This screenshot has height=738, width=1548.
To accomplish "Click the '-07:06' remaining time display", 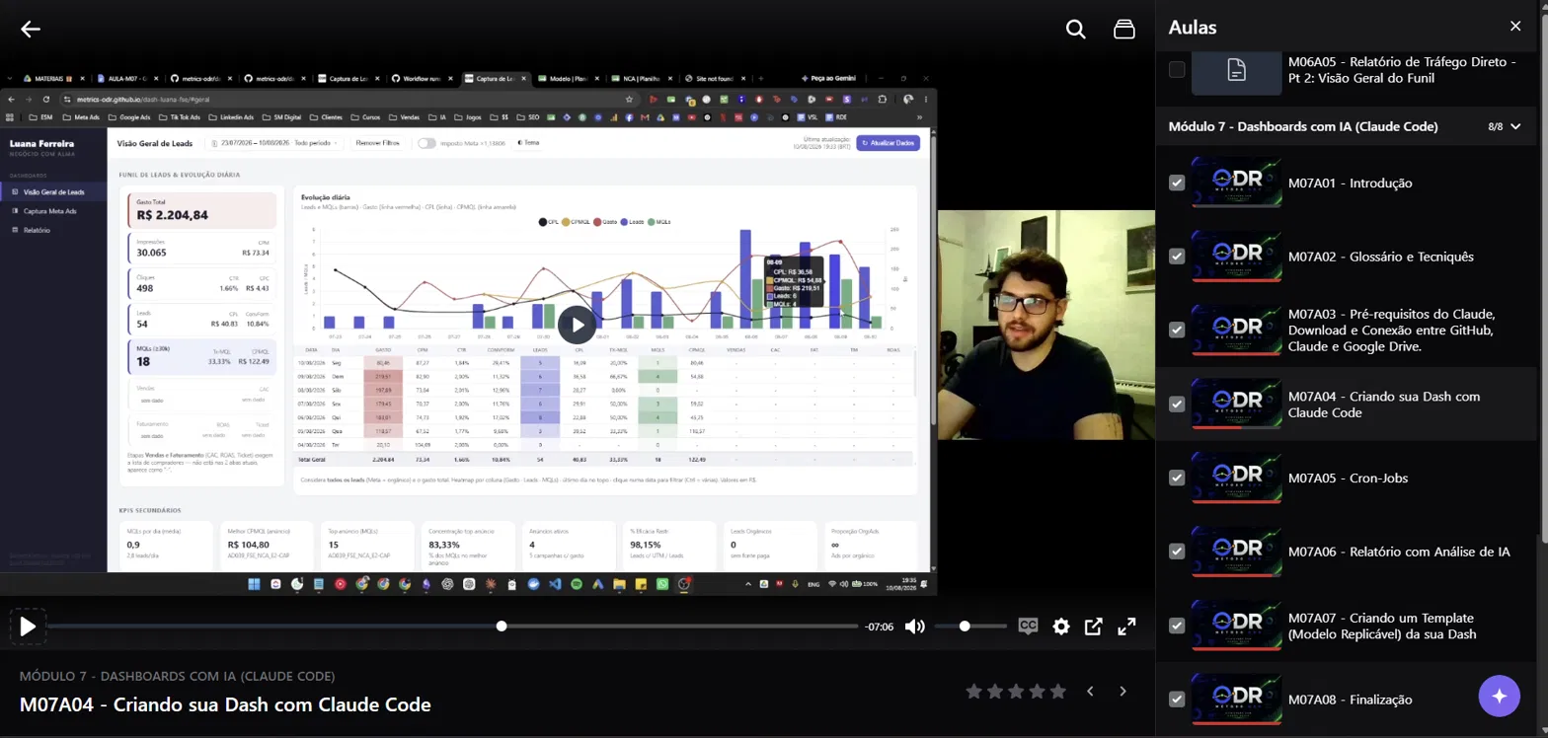I will (879, 627).
